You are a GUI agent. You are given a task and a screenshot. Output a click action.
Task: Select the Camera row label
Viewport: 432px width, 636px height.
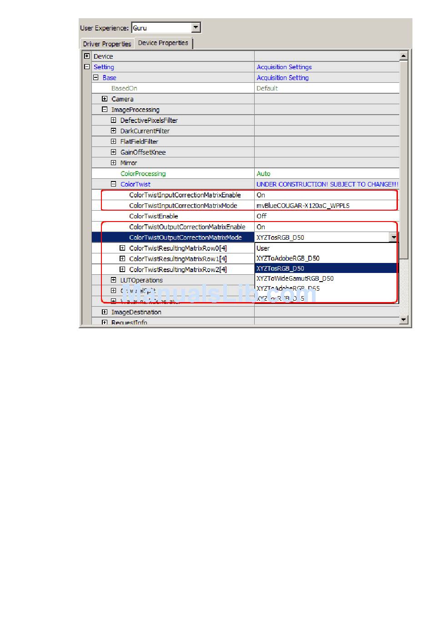122,99
